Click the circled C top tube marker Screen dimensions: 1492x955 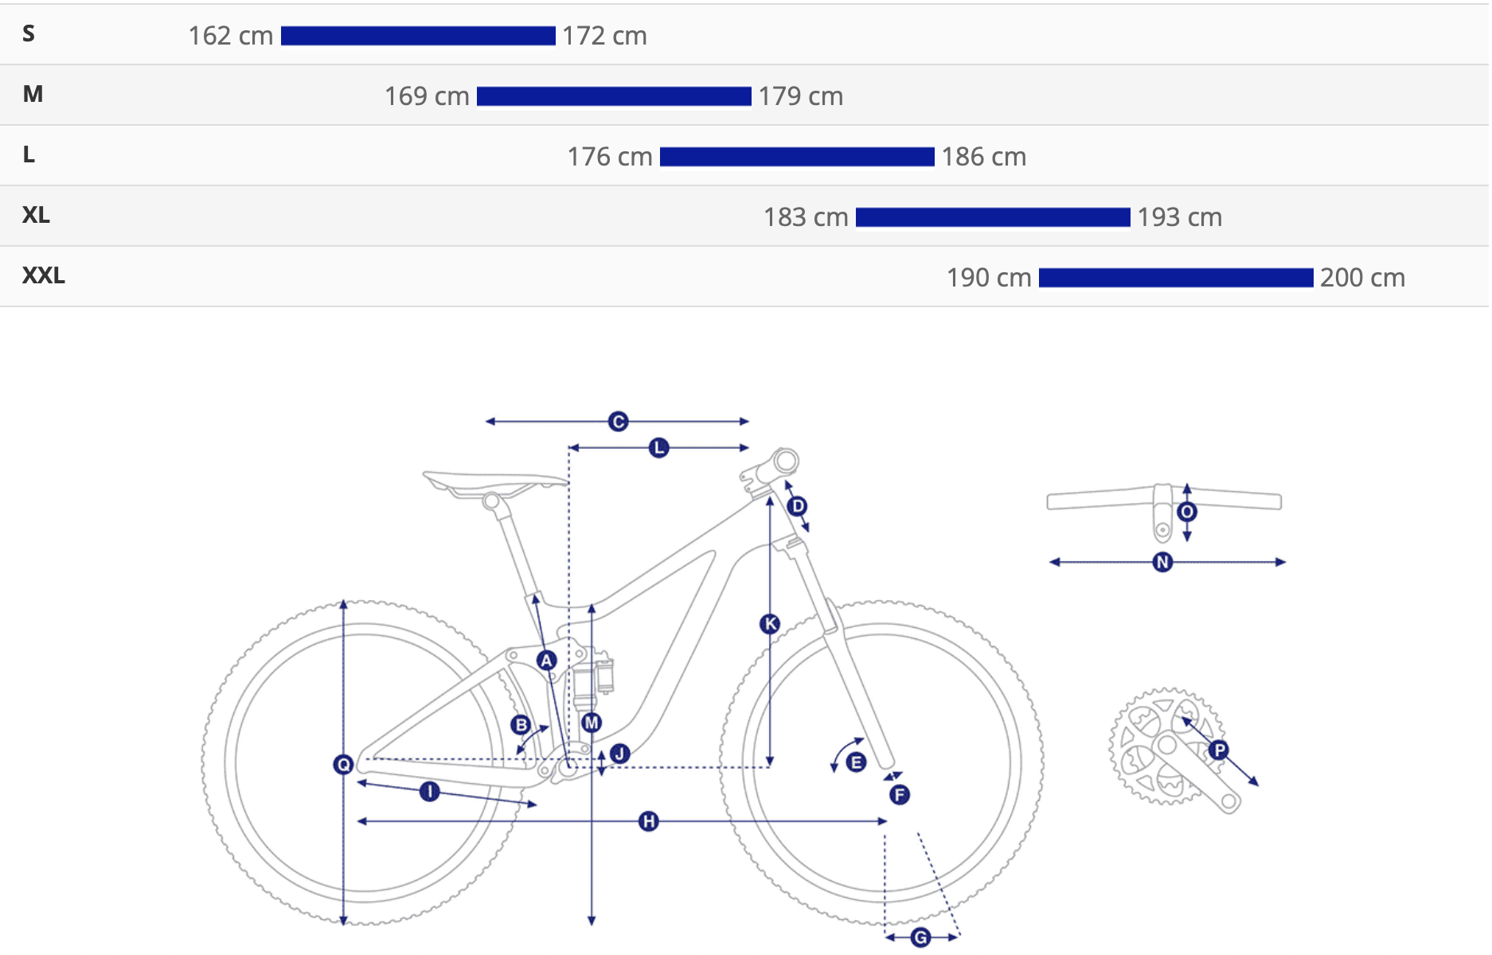[x=618, y=421]
